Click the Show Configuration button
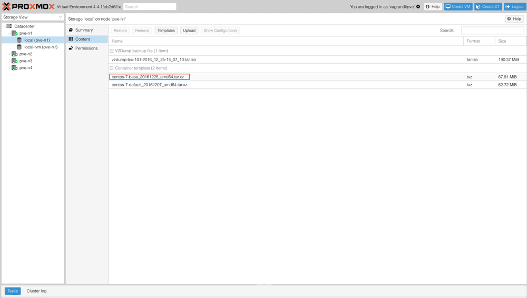Screen dimensions: 527x298 (x=220, y=31)
